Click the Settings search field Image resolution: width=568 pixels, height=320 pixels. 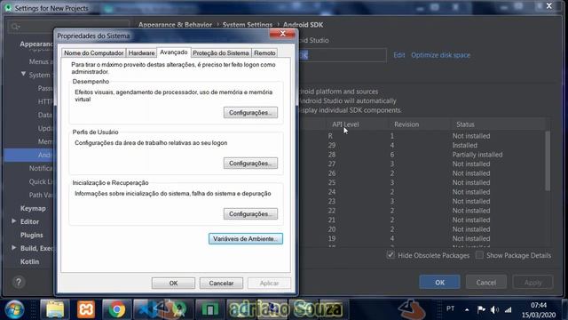tap(68, 27)
